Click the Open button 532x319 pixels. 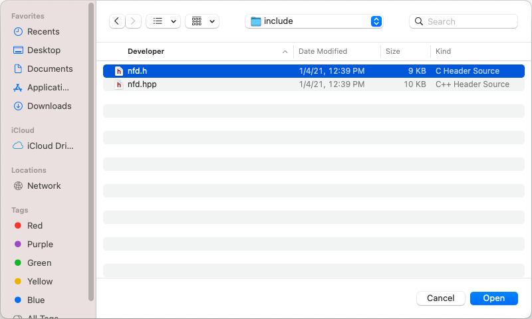point(493,298)
